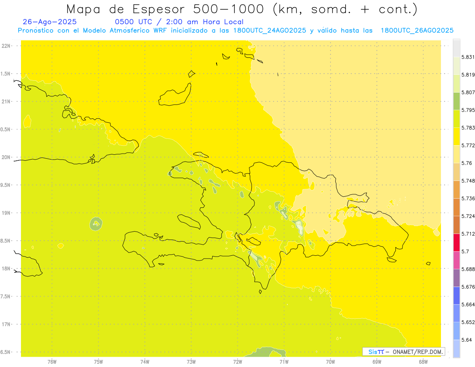Click the legend value 5.748
This screenshot has height=367, width=475.
coord(467,181)
